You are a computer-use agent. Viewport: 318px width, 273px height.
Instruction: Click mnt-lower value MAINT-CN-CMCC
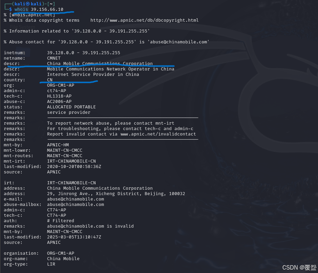pyautogui.click(x=65, y=150)
